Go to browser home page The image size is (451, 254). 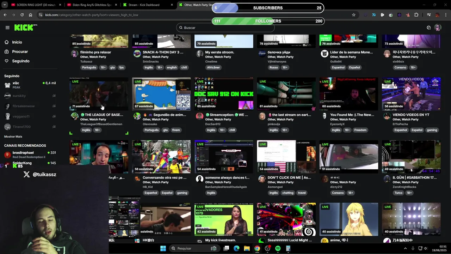click(31, 15)
